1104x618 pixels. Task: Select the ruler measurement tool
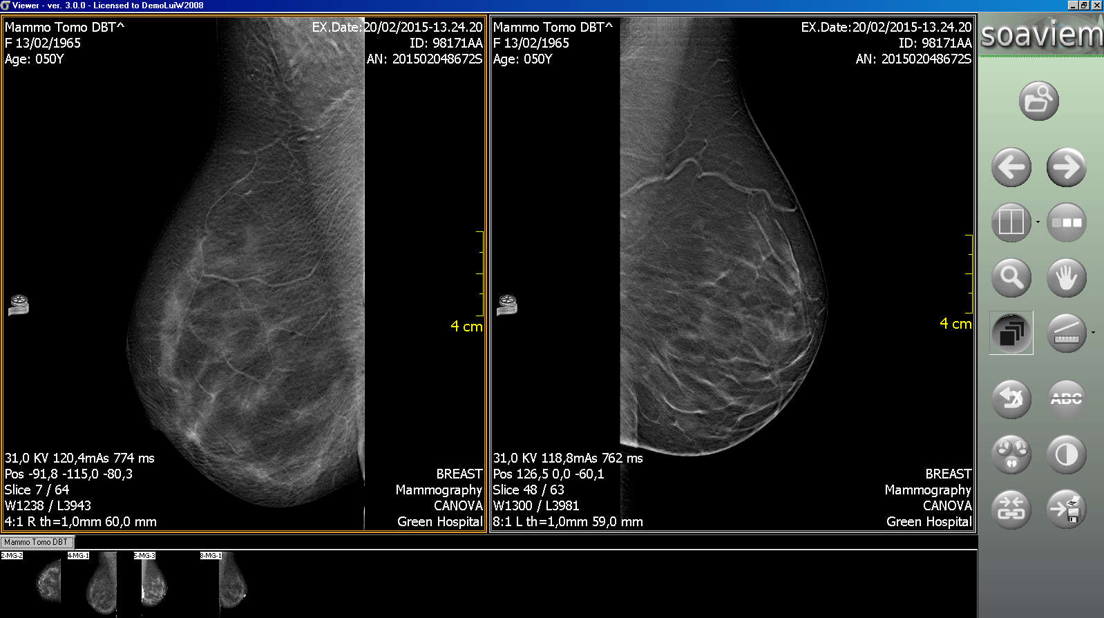click(x=1066, y=333)
